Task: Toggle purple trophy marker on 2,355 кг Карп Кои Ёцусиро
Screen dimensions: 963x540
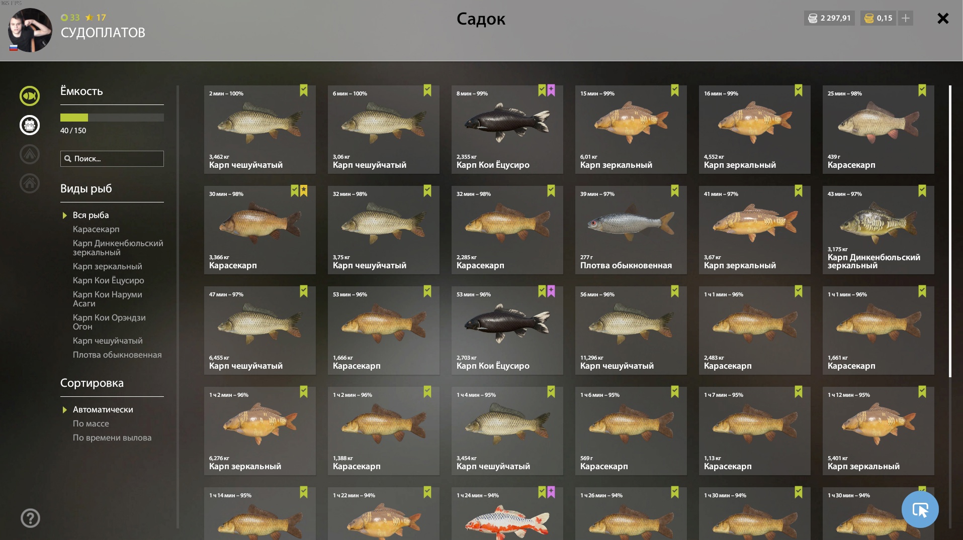Action: click(551, 90)
